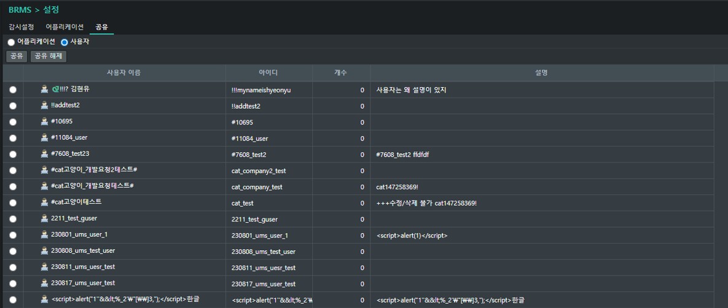
Task: Click ID cell #10695
Action: point(242,122)
